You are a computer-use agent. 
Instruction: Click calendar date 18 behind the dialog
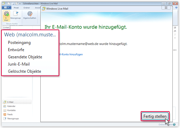175,27
